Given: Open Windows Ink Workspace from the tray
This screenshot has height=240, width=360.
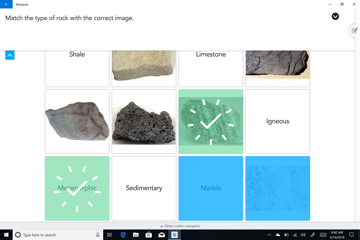Looking at the screenshot, I should click(312, 235).
